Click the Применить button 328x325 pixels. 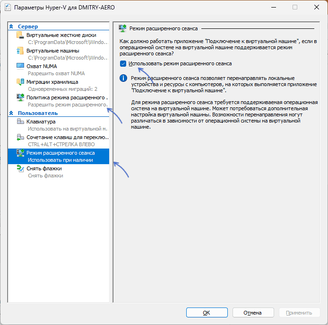(299, 312)
